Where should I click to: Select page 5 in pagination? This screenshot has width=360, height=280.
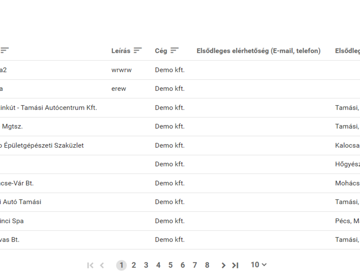pyautogui.click(x=170, y=265)
